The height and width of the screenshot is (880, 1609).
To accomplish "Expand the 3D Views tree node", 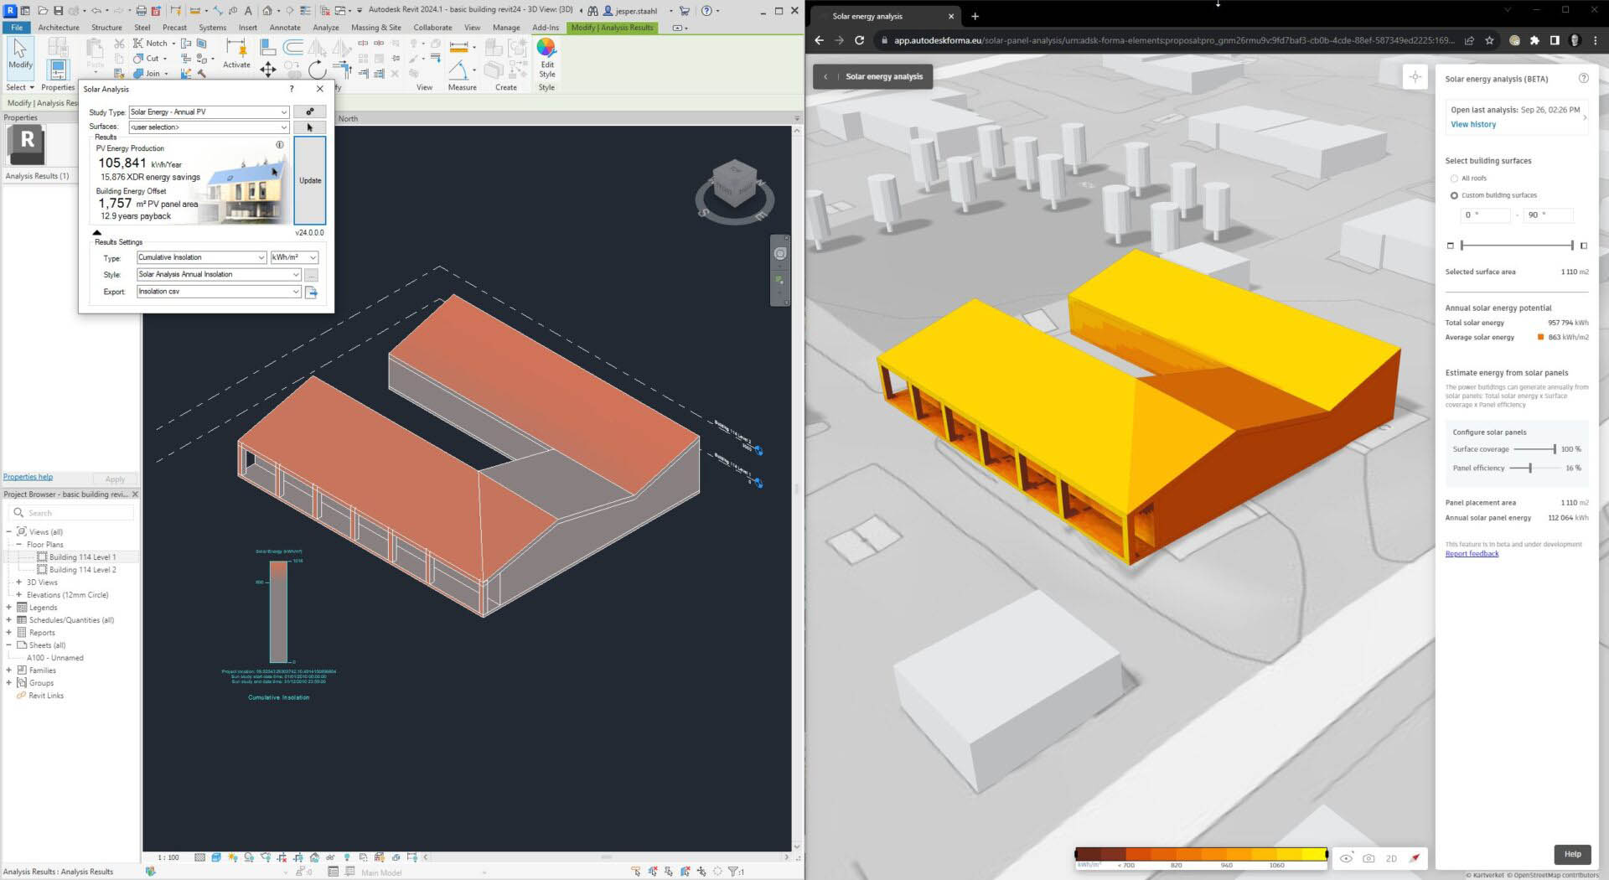I will (x=18, y=582).
